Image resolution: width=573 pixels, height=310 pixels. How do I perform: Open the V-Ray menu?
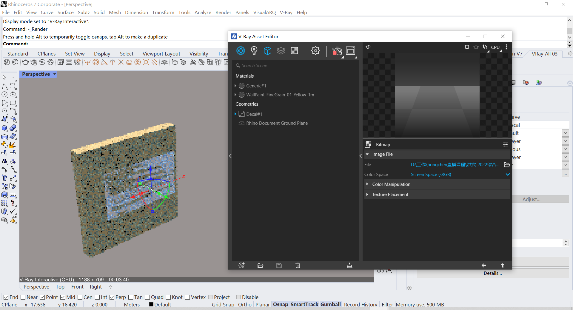coord(286,12)
